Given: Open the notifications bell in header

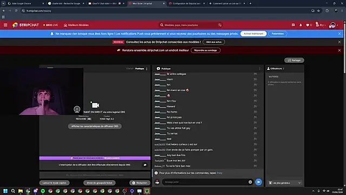Looking at the screenshot, I should point(301,25).
